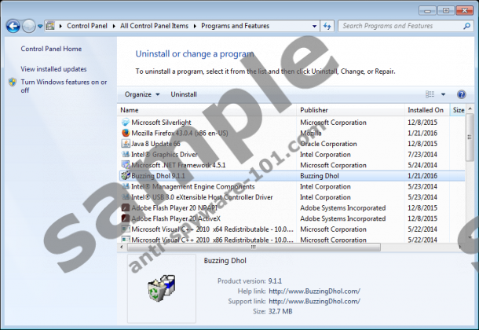
Task: Click the Help question mark icon
Action: coord(461,94)
